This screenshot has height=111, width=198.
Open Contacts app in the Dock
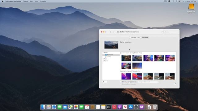[93, 107]
